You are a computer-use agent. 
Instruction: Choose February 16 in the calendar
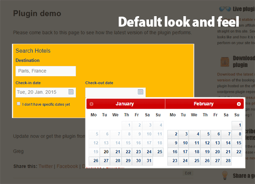pos(173,152)
